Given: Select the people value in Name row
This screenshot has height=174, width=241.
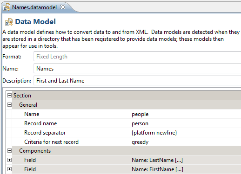Looking at the screenshot, I should (x=140, y=114).
